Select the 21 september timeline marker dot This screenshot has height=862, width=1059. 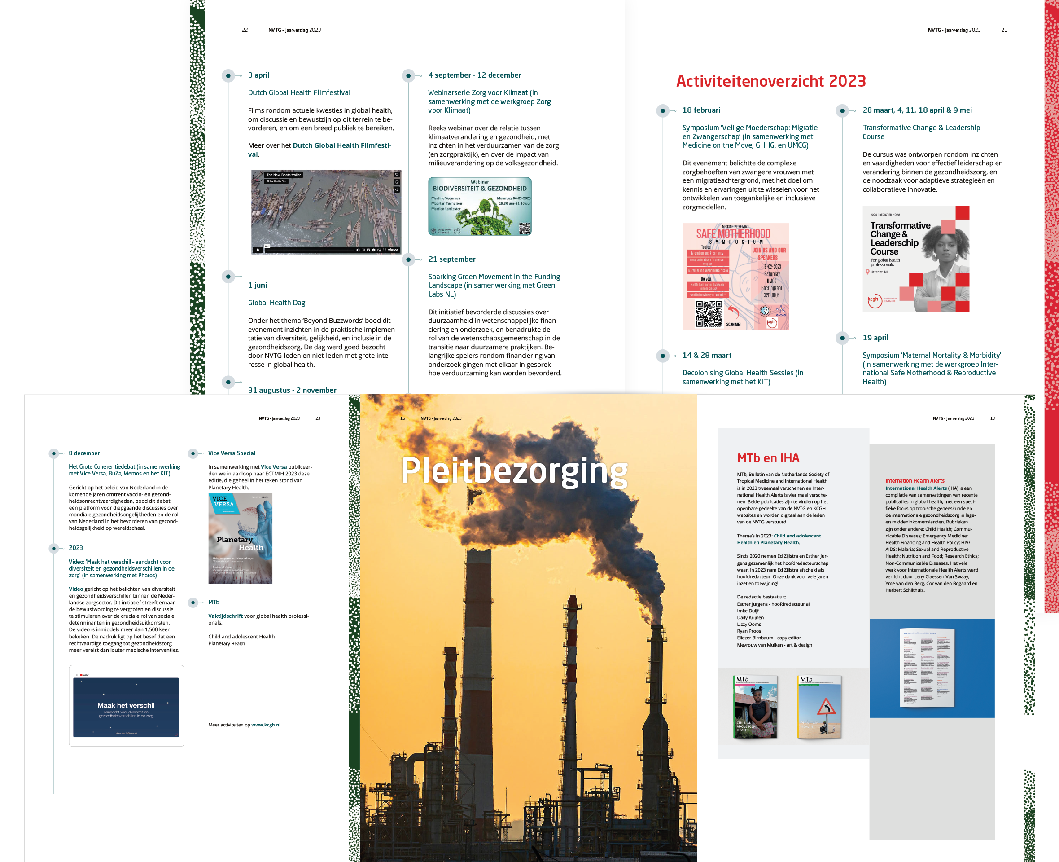coord(408,259)
